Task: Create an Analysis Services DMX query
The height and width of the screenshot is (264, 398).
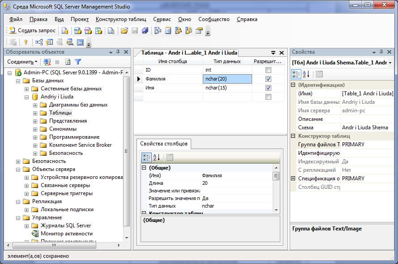Action: (x=88, y=31)
